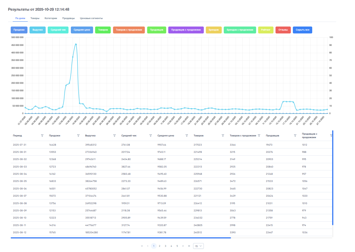Screen dimensions: 355x252
Task: Click filter icon for Товаров column
Action: coord(223,136)
